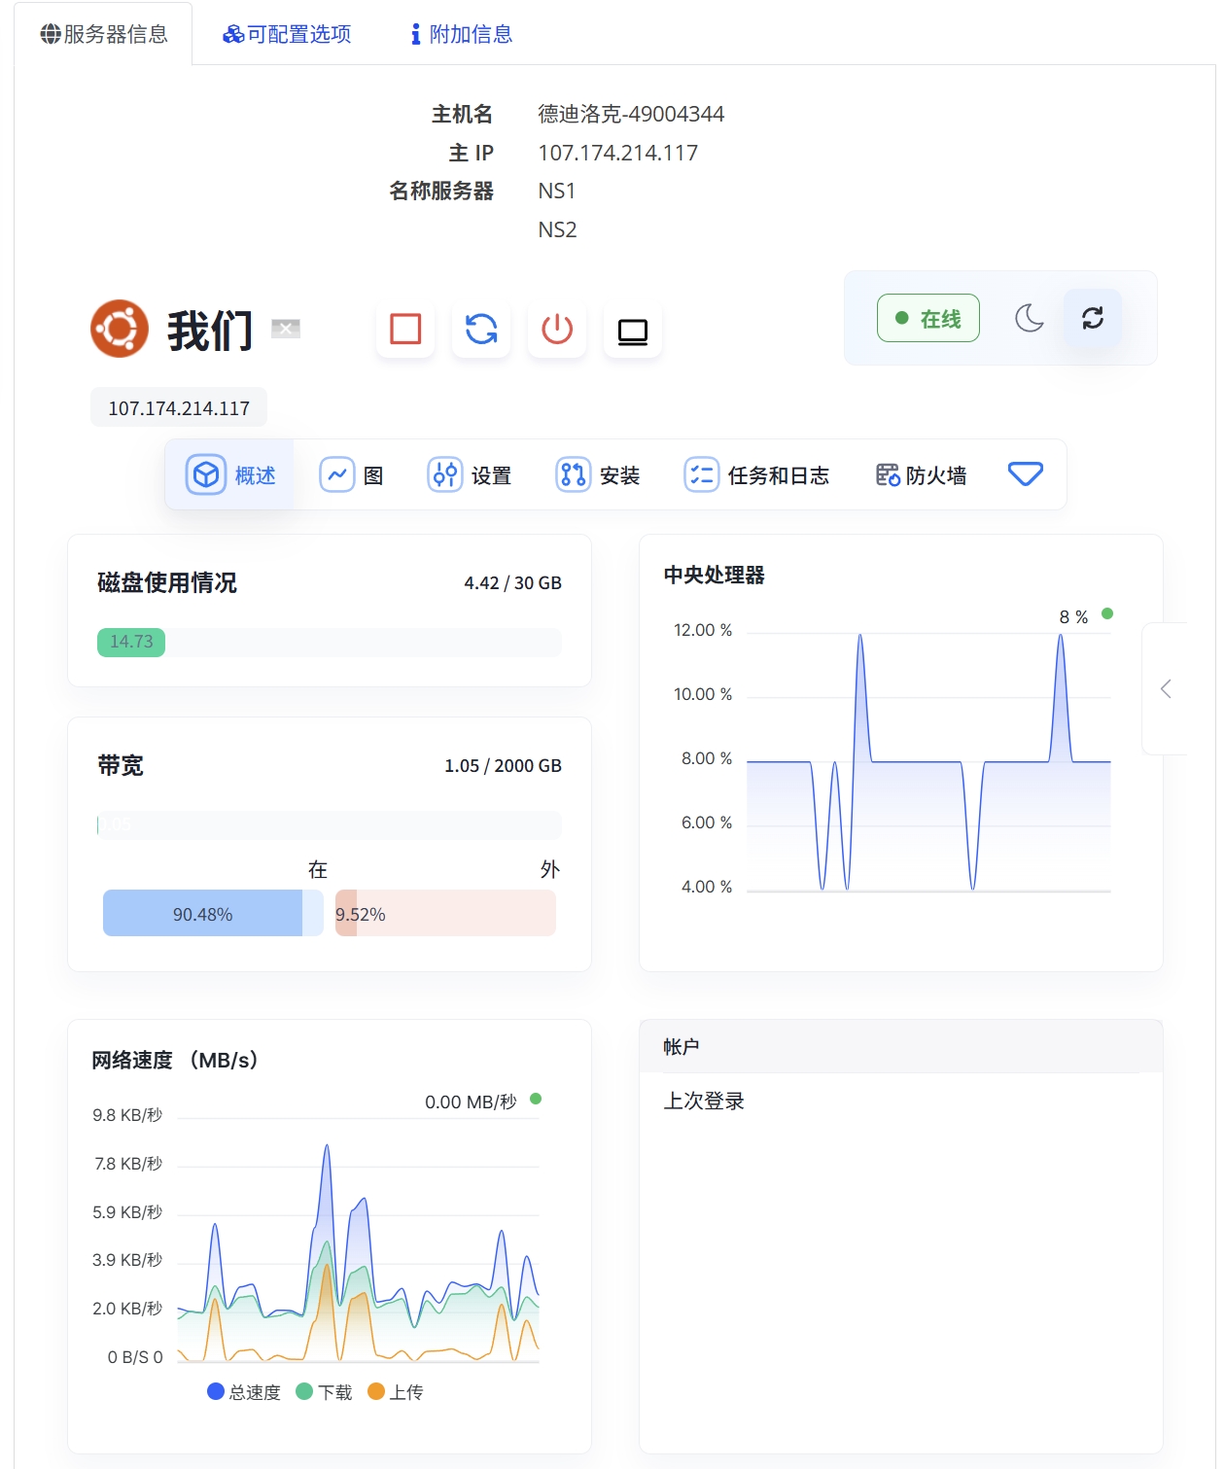Image resolution: width=1225 pixels, height=1469 pixels.
Task: Open the 附加信息 tab
Action: tap(461, 34)
